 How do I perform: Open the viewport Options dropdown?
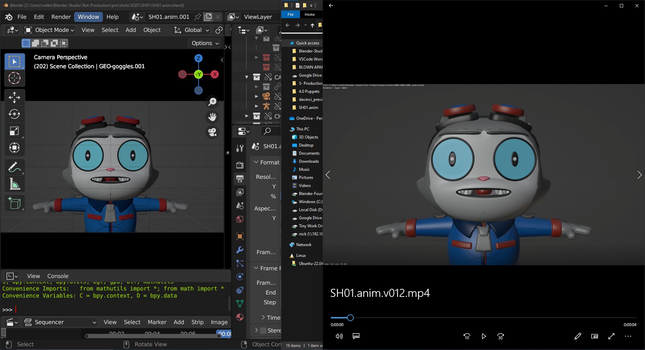click(x=204, y=43)
